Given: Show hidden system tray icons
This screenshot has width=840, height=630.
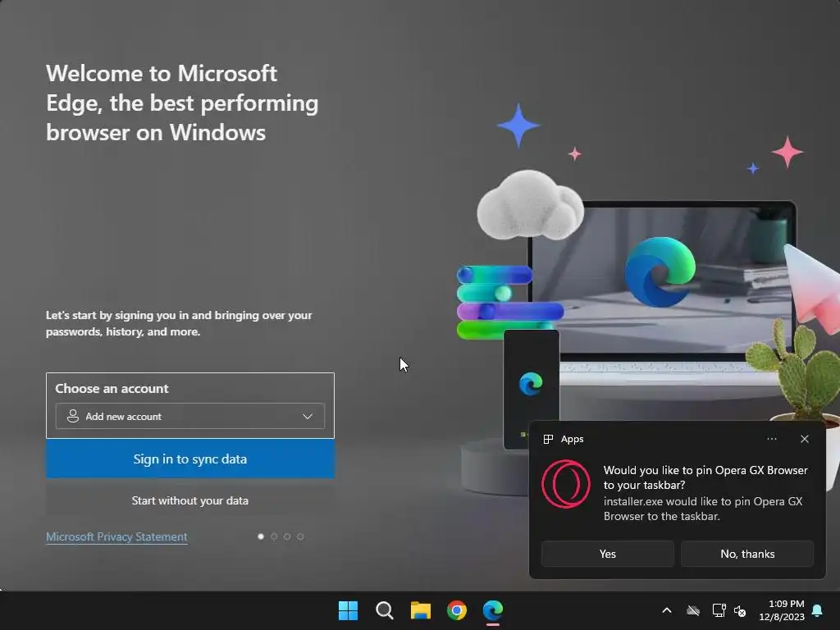Looking at the screenshot, I should (x=667, y=610).
